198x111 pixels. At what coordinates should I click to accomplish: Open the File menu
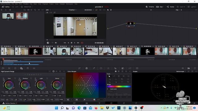(13, 4)
